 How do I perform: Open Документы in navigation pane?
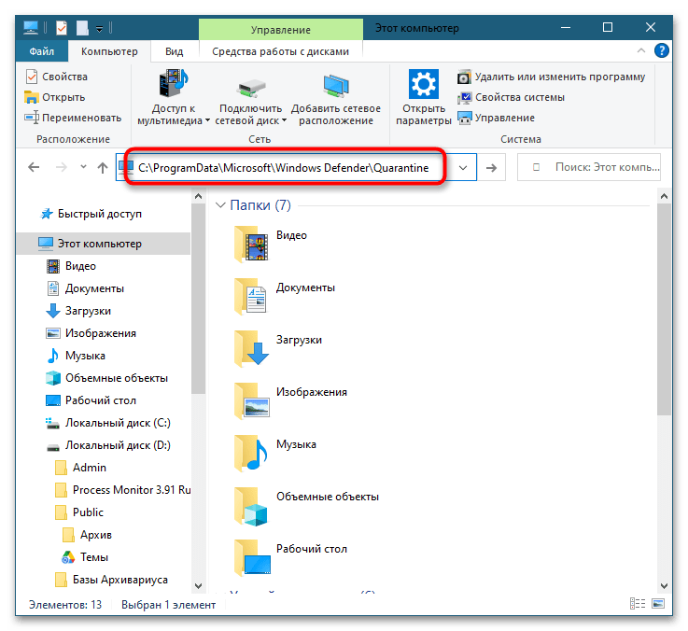click(x=85, y=288)
